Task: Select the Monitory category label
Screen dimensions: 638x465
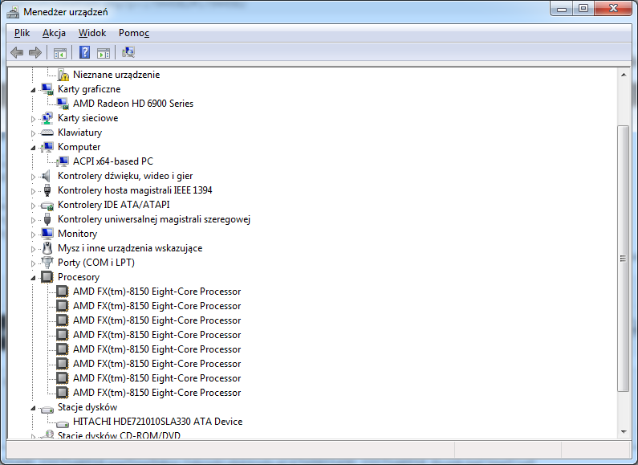Action: pos(77,234)
